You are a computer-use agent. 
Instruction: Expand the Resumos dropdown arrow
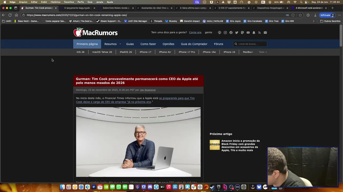tap(120, 44)
